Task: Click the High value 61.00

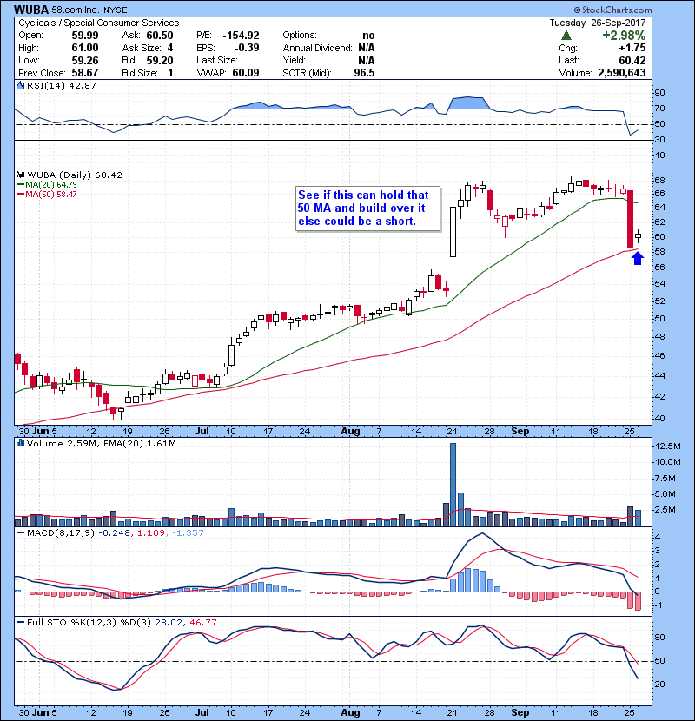Action: coord(85,48)
